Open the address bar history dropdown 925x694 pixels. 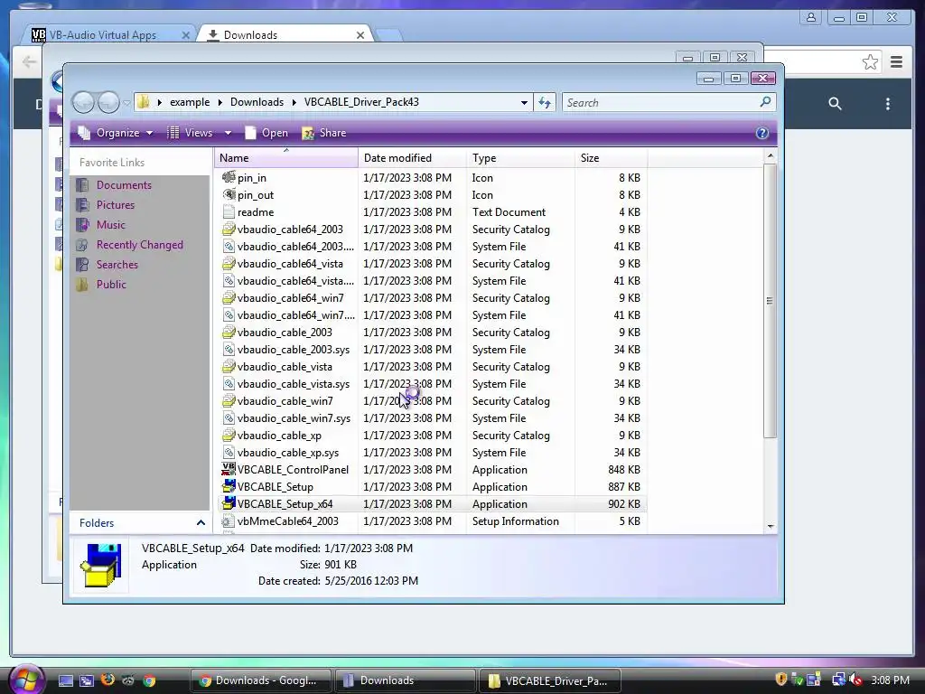524,103
